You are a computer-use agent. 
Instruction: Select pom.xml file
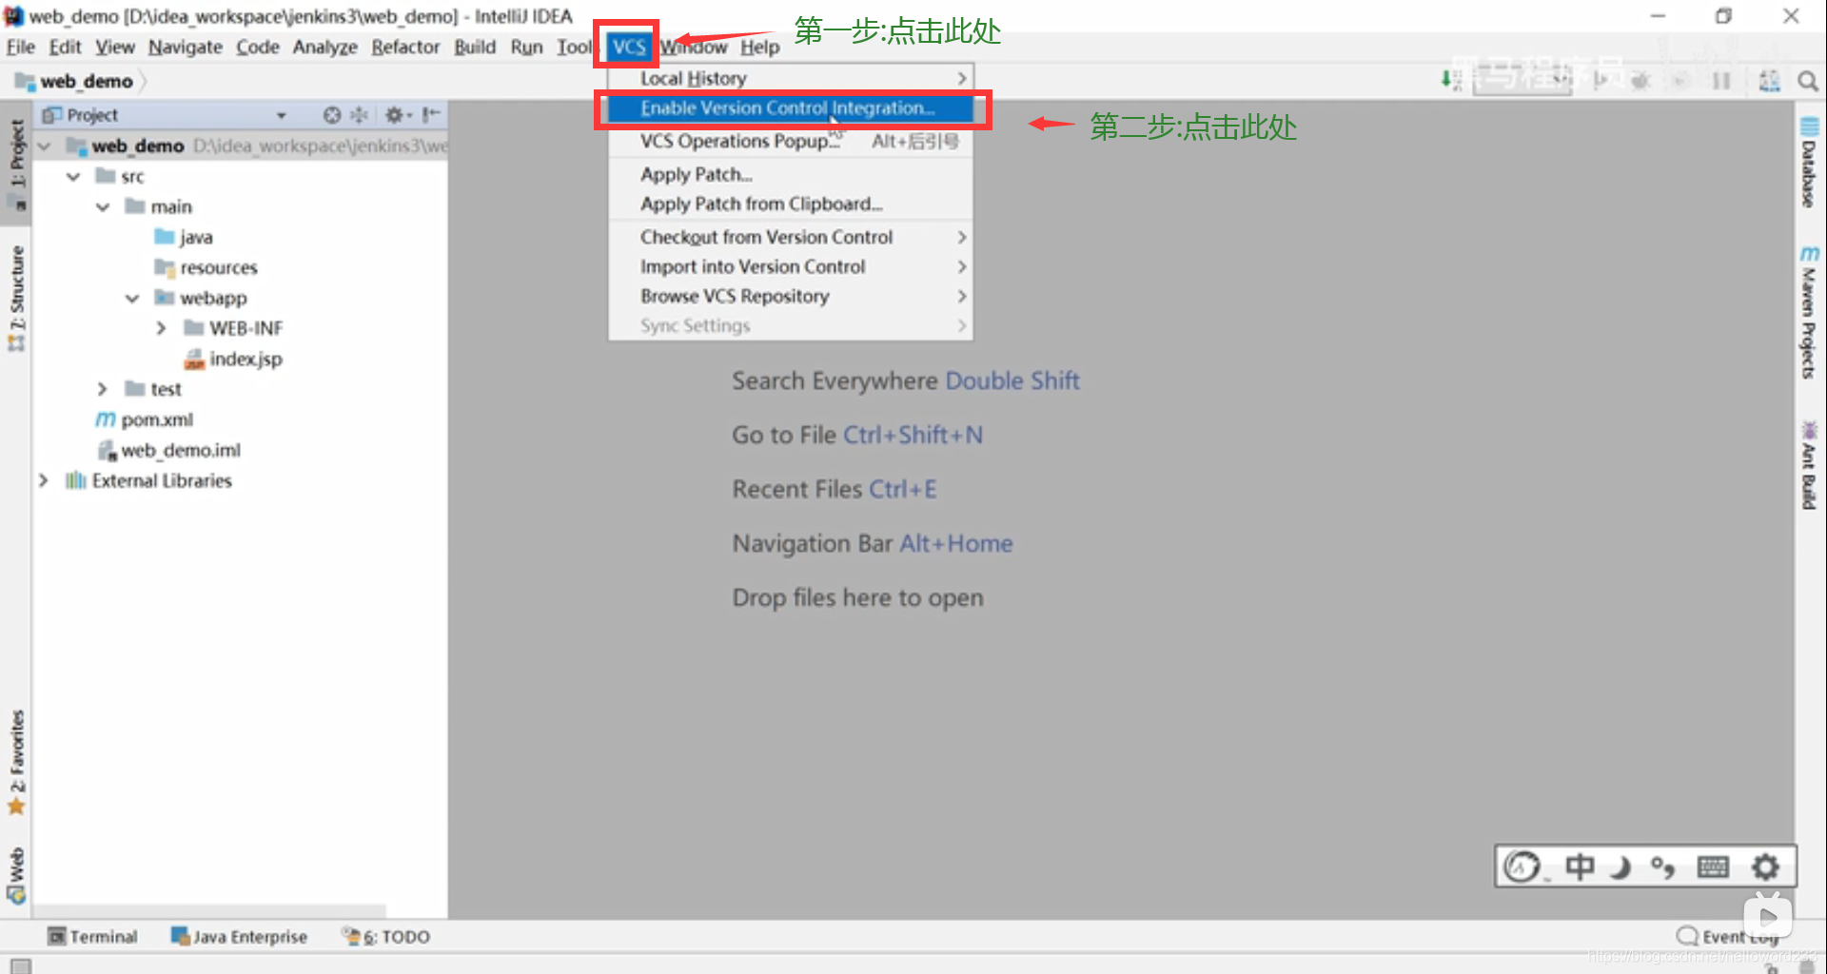145,419
